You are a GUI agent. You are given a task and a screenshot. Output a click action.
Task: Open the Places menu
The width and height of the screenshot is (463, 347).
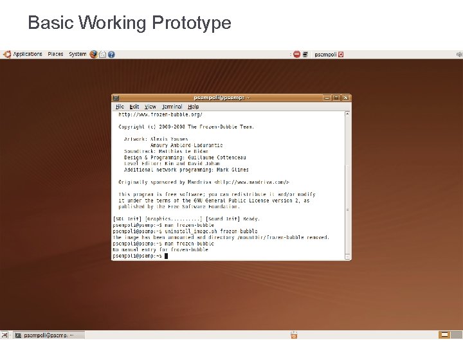click(55, 54)
